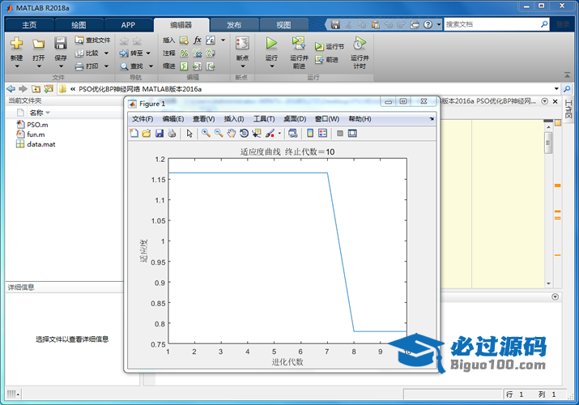Click the Find Files (查找文件) button
The height and width of the screenshot is (405, 579).
(92, 40)
